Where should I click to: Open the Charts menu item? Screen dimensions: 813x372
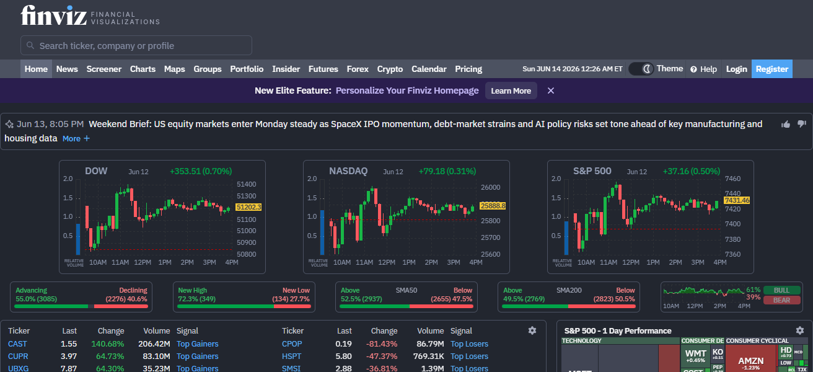(143, 69)
